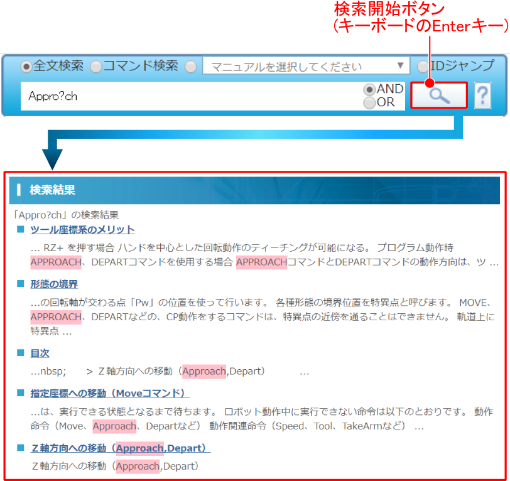Click the blue bullet beside ツール座標系のメリット

click(21, 229)
